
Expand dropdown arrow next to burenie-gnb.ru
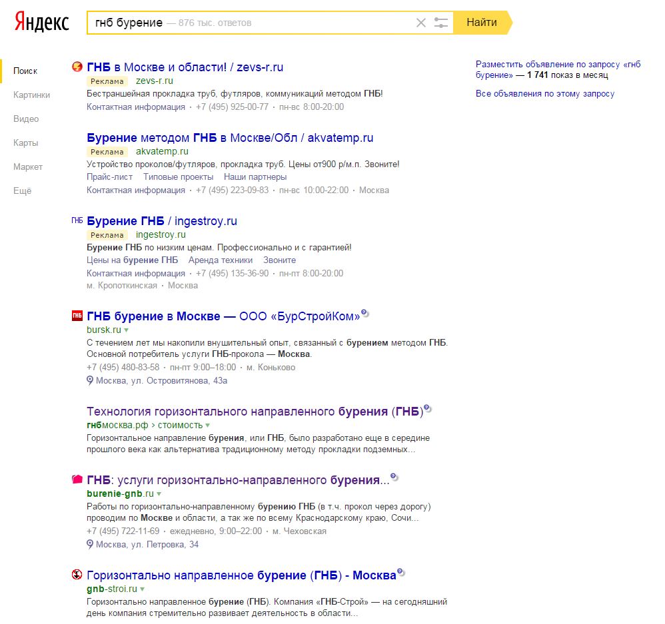pyautogui.click(x=159, y=494)
